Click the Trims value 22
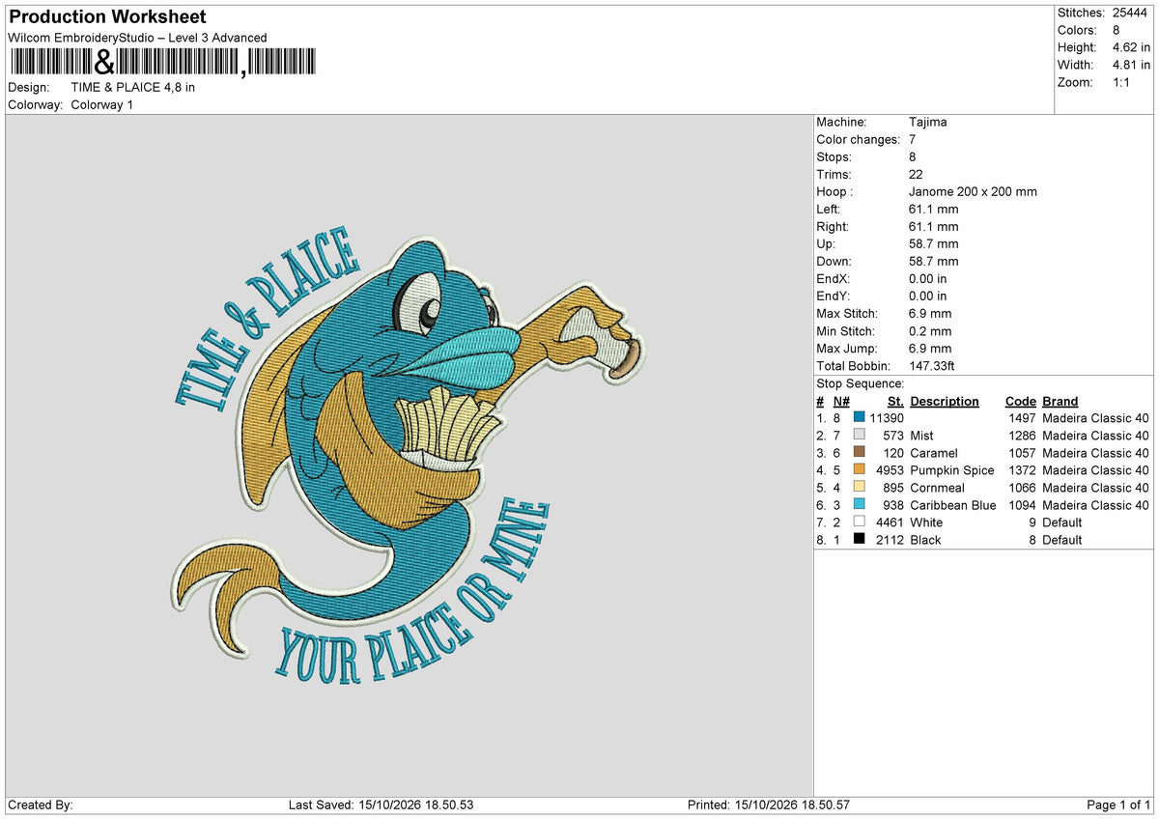The width and height of the screenshot is (1159, 819). (x=916, y=174)
